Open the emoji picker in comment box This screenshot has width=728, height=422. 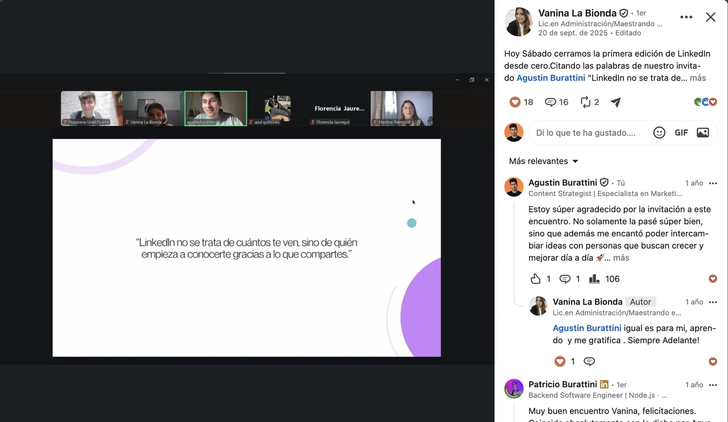[659, 132]
